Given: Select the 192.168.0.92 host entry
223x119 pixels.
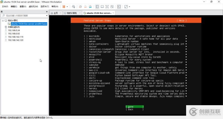Looking at the screenshot, I should point(14,34).
